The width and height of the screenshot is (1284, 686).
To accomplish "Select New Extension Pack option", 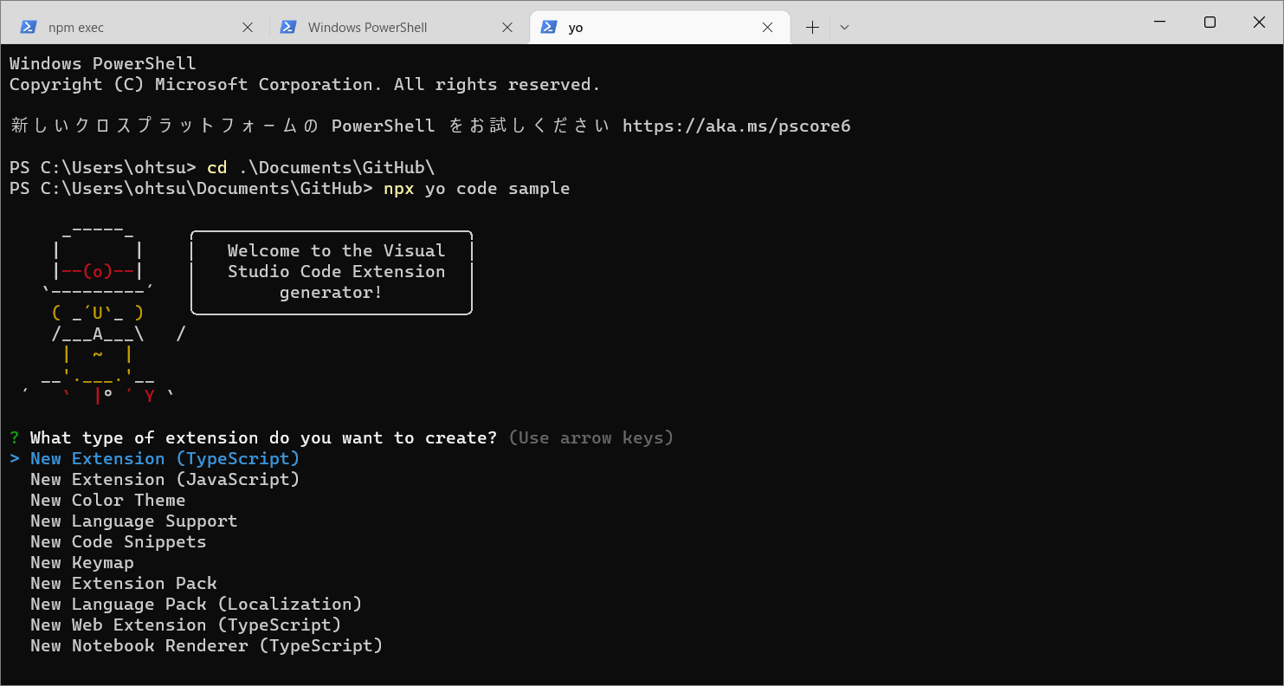I will point(122,583).
